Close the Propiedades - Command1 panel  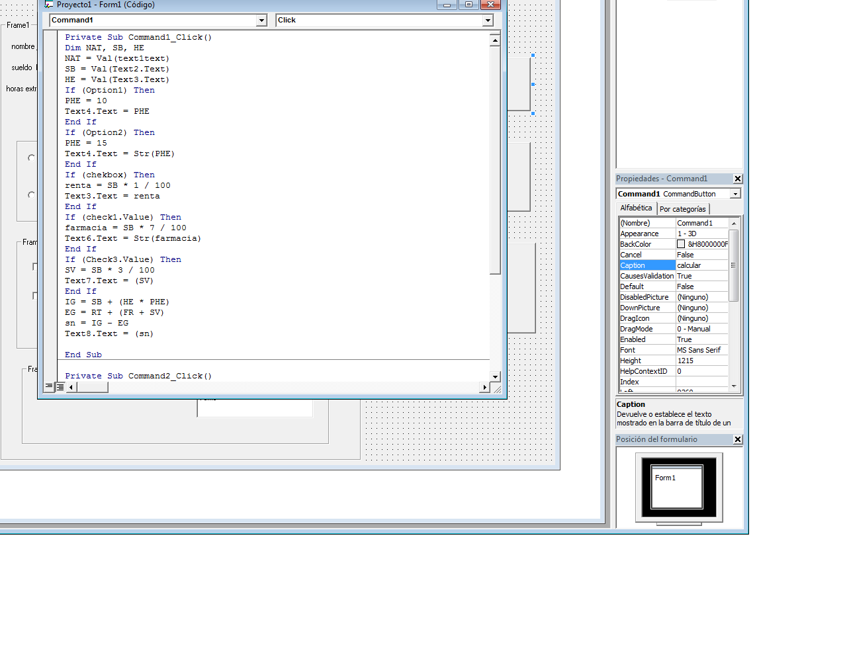(738, 179)
